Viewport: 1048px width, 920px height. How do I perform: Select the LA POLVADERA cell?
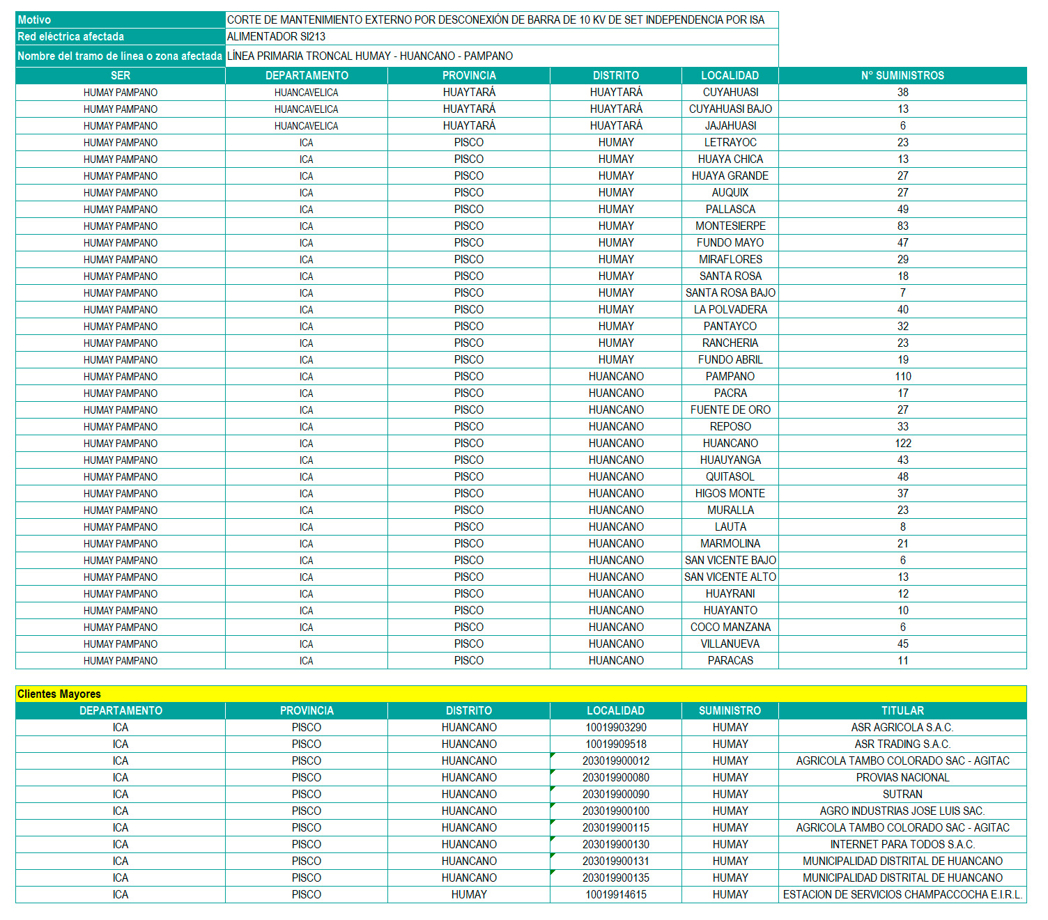tap(730, 310)
